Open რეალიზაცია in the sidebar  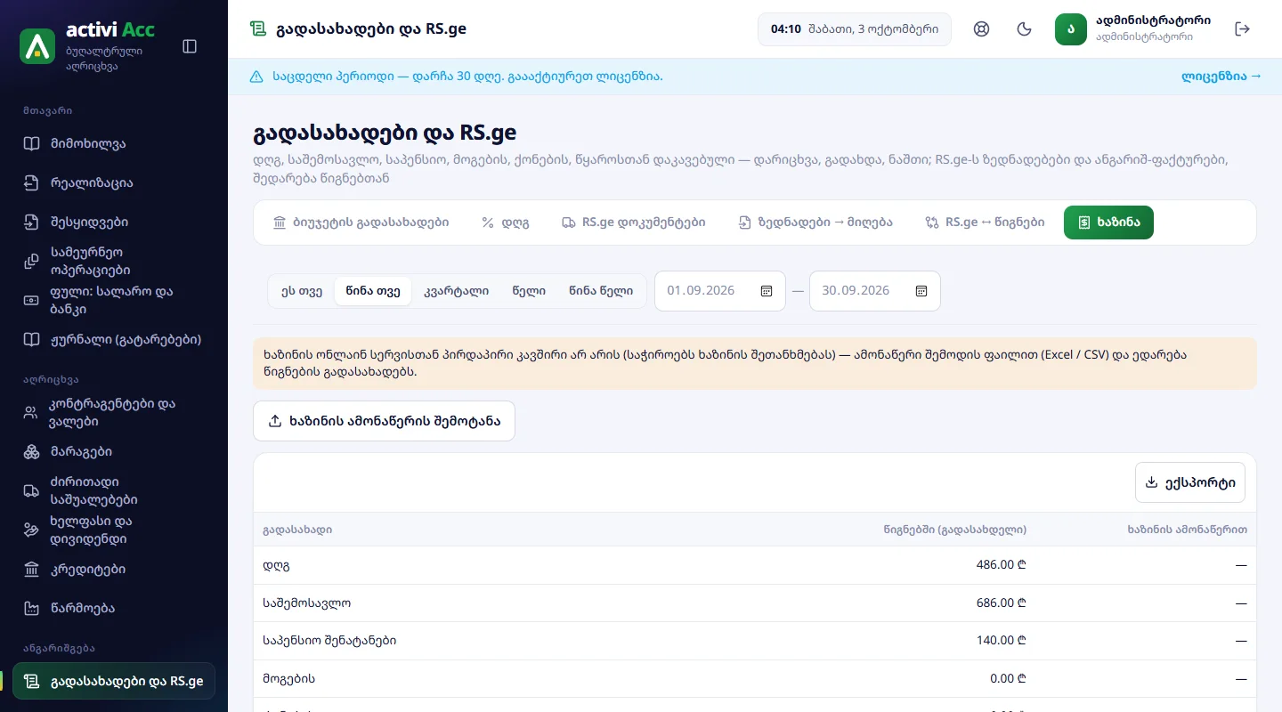click(x=114, y=182)
